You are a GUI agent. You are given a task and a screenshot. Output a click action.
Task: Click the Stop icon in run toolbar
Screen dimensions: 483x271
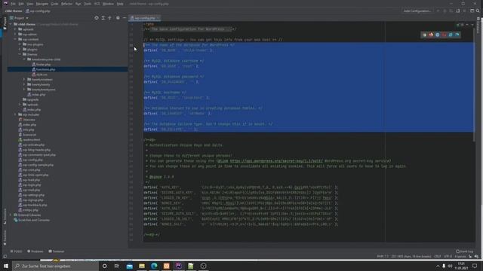(465, 11)
